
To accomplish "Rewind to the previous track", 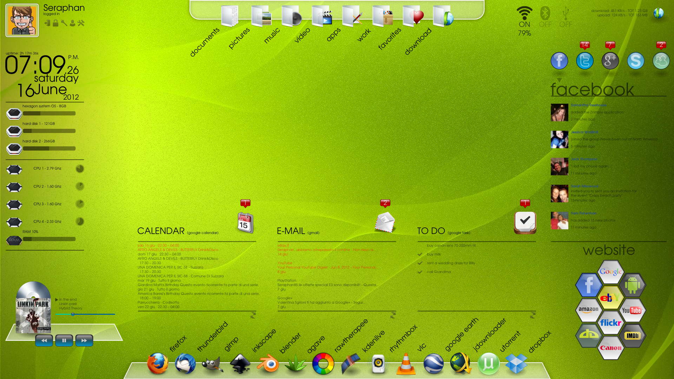I will (44, 340).
